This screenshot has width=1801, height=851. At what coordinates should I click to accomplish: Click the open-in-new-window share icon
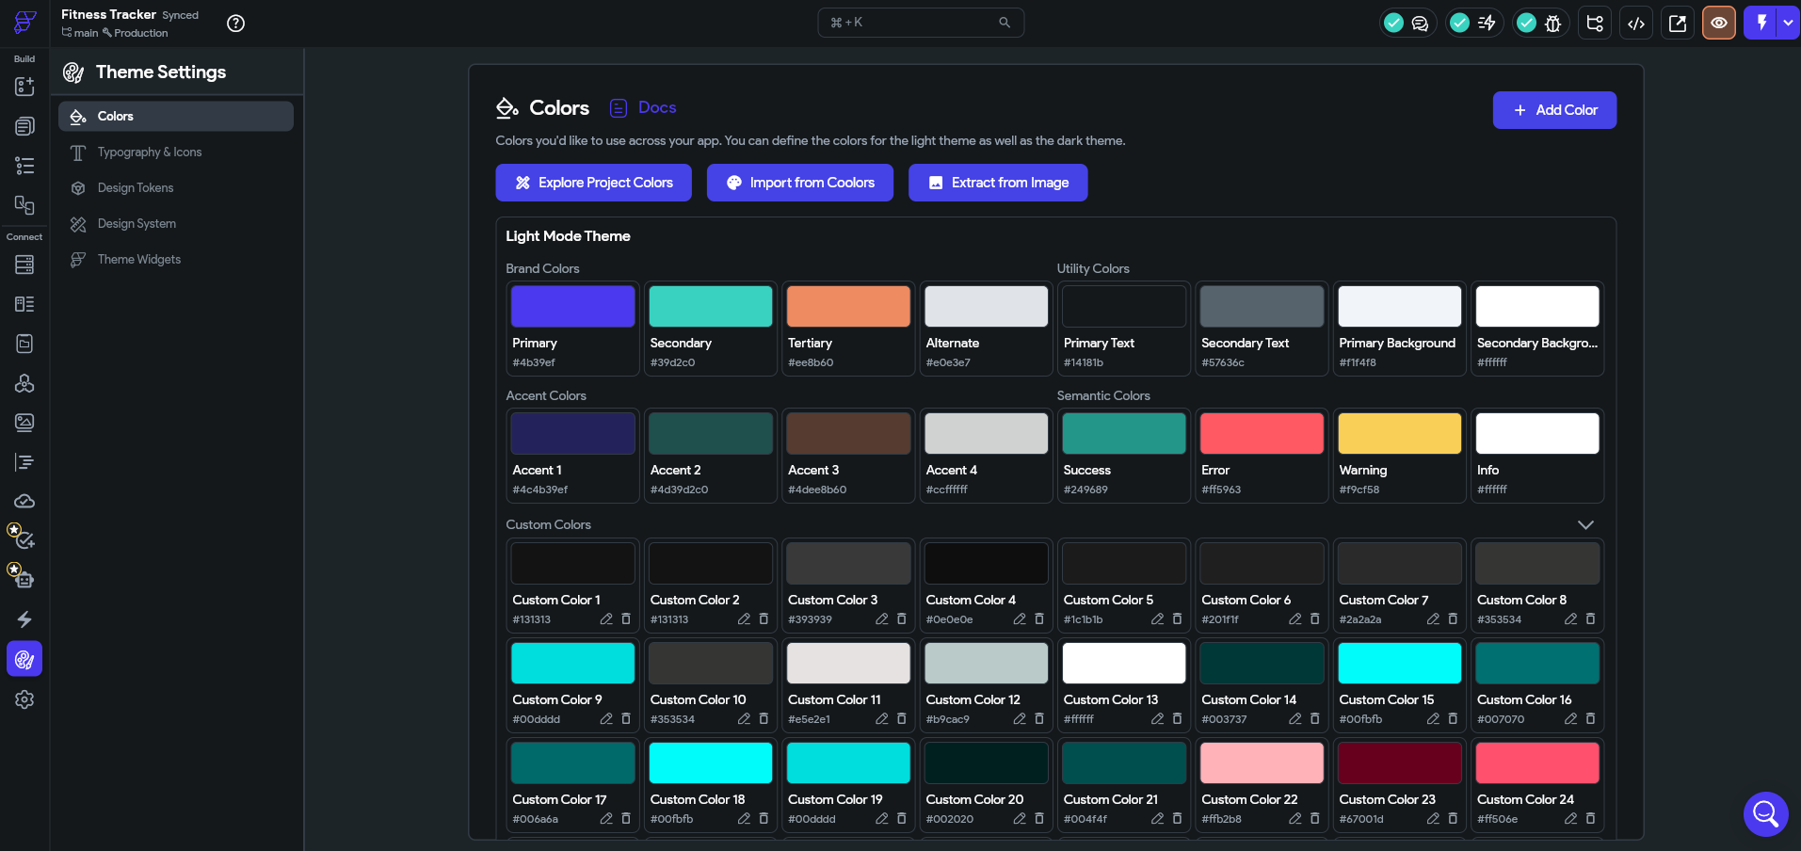click(1678, 24)
